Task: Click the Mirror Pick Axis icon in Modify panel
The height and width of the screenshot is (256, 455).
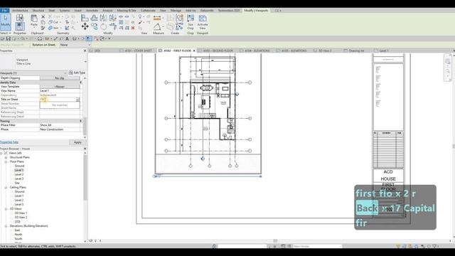Action: 104,18
